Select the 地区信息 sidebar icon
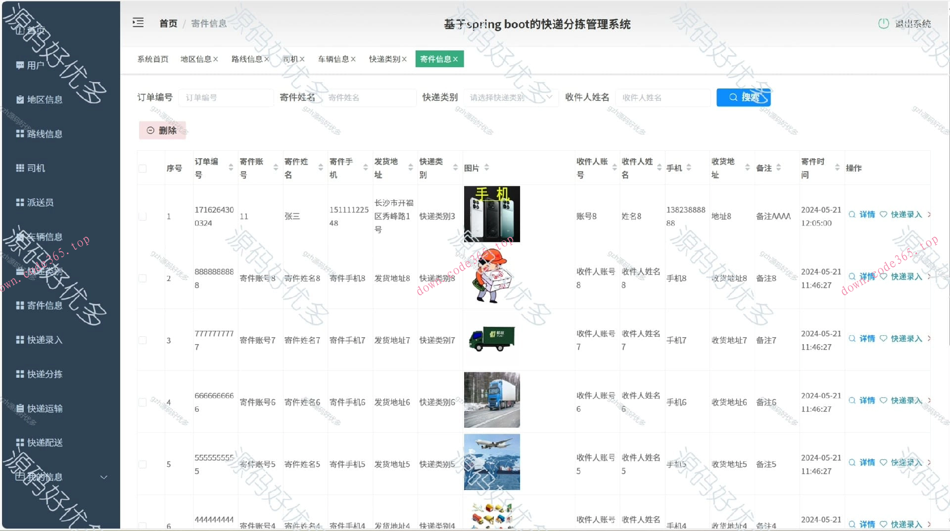The width and height of the screenshot is (950, 531). pos(20,99)
